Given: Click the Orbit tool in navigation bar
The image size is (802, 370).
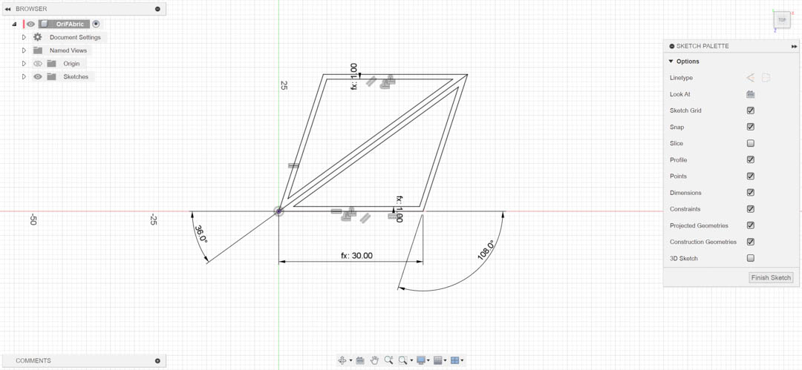Looking at the screenshot, I should 342,360.
